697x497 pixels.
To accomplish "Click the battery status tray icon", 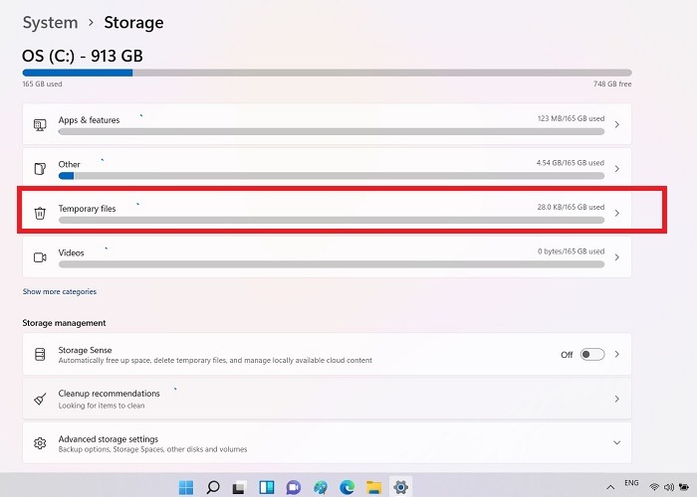I will (x=684, y=487).
